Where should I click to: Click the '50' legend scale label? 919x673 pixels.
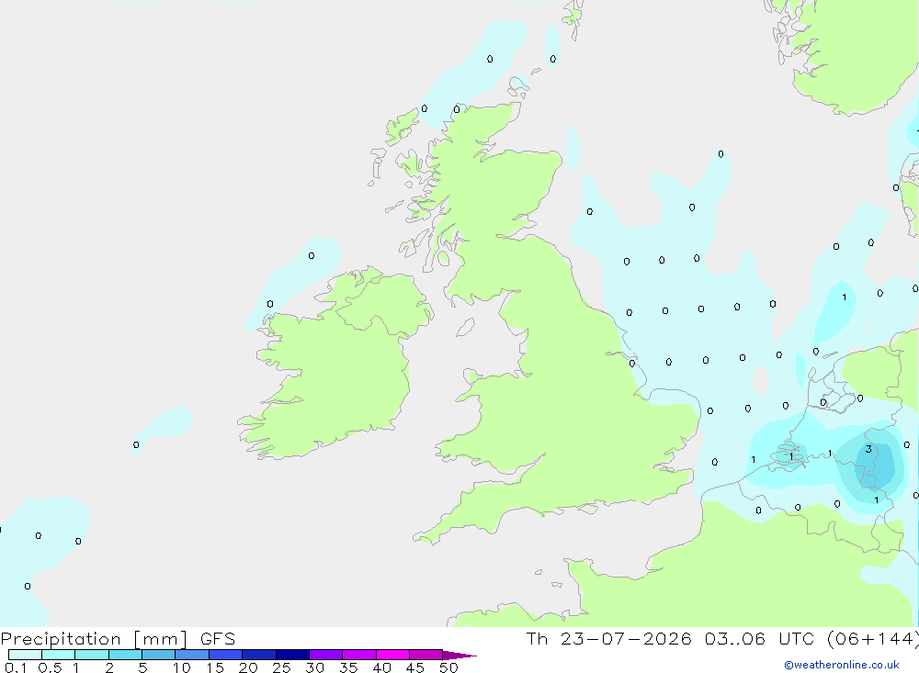[x=448, y=667]
